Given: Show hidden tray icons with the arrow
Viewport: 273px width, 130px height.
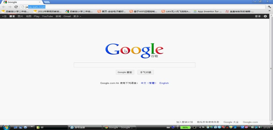Looking at the screenshot, I should click(x=200, y=127).
